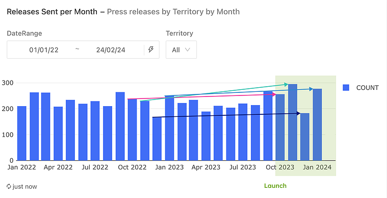Click the shortest bar in December 2022
The width and height of the screenshot is (387, 198).
(157, 139)
